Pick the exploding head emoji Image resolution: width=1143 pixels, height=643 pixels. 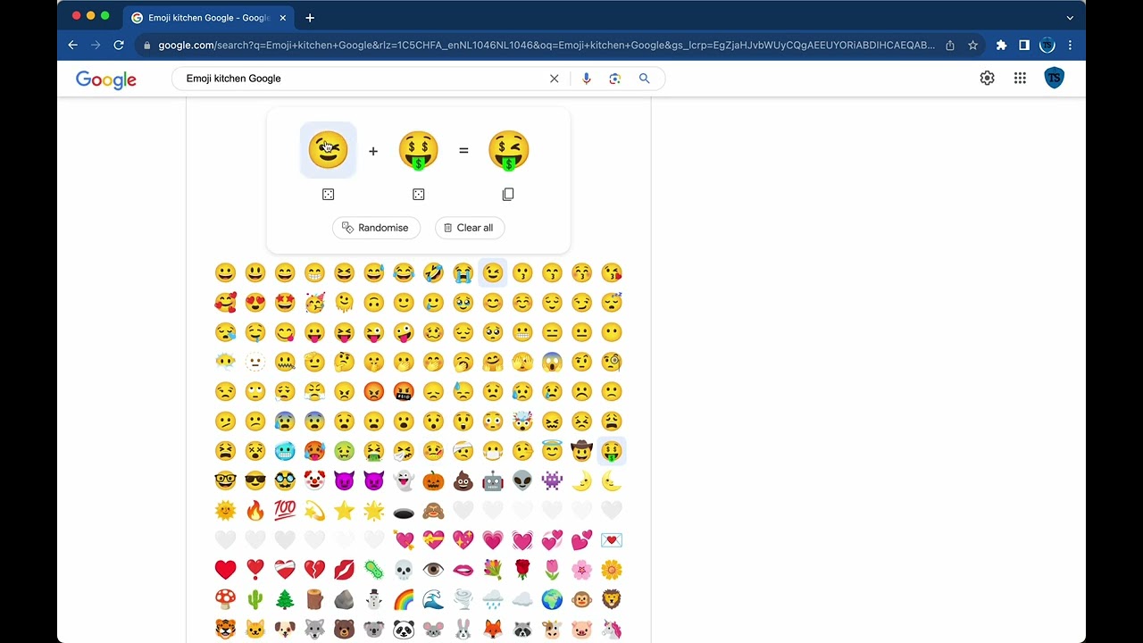pos(522,421)
